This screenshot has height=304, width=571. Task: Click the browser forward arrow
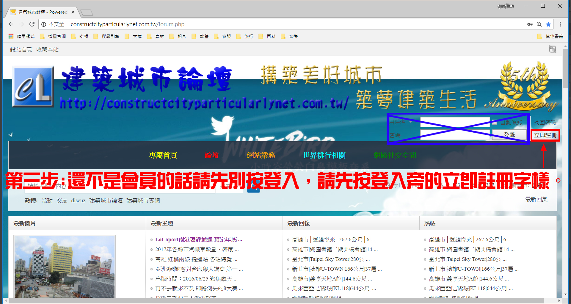21,24
